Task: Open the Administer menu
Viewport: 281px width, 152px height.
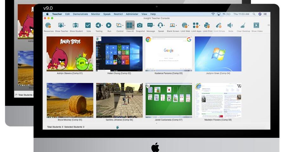Action: point(132,14)
